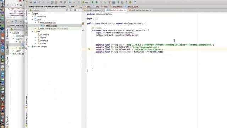
Task: Click the Find magnifier icon
Action: (61, 2)
